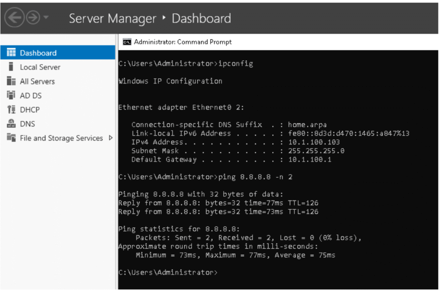Click the Server Manager breadcrumb text

click(112, 18)
